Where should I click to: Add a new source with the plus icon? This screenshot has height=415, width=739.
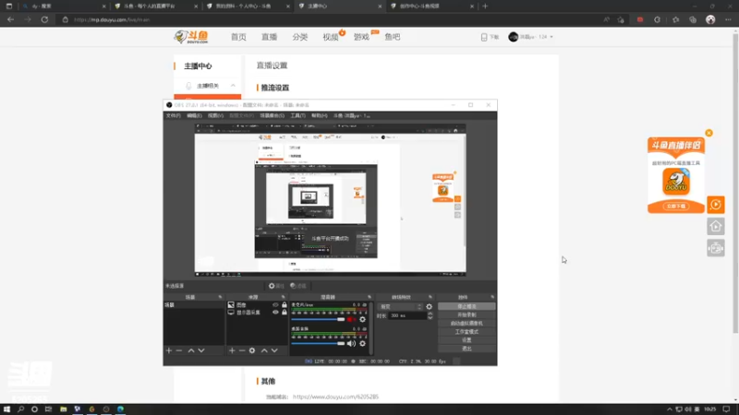click(x=232, y=350)
